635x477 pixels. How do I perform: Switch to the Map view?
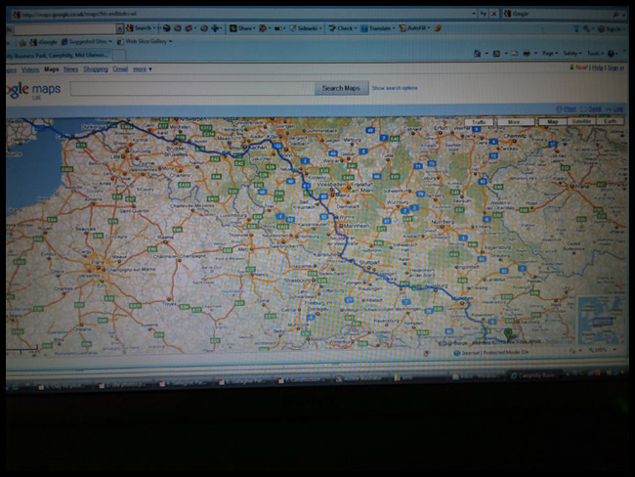[x=554, y=121]
